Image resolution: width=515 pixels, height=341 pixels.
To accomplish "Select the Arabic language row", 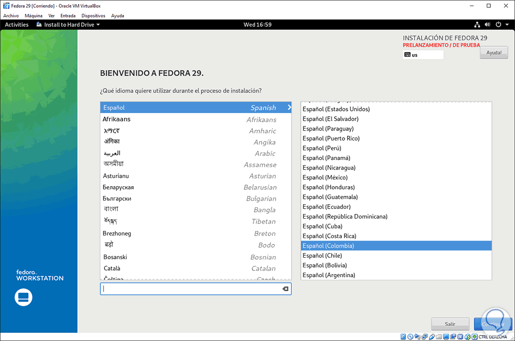I will (x=196, y=153).
